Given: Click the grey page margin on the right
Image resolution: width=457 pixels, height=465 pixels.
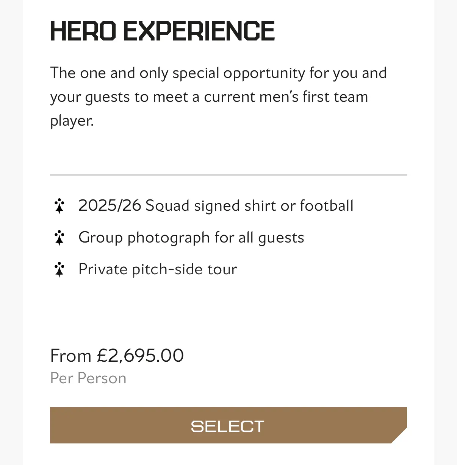Looking at the screenshot, I should (446, 232).
